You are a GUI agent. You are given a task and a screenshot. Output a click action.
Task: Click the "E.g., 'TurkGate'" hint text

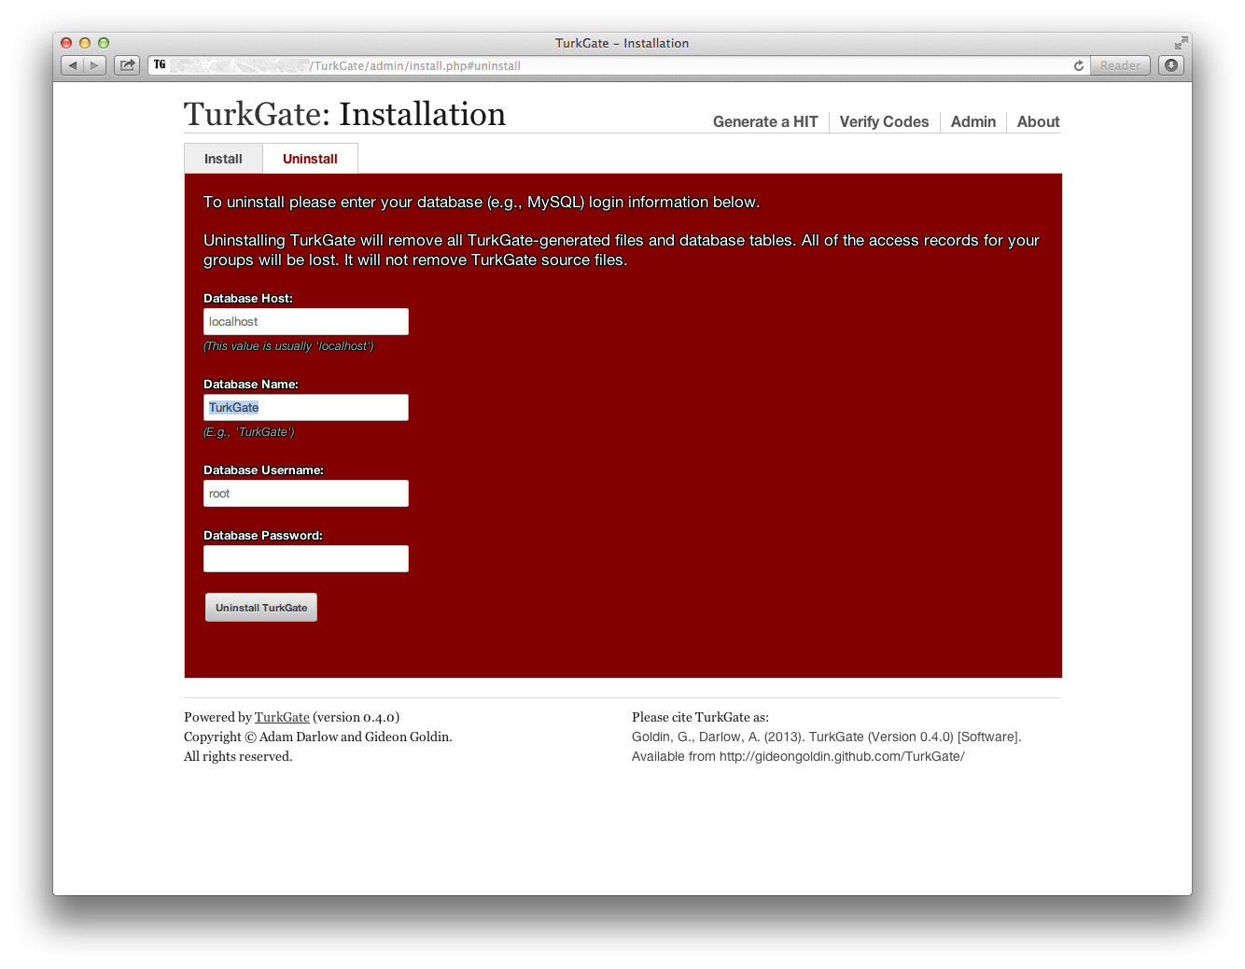pyautogui.click(x=249, y=432)
